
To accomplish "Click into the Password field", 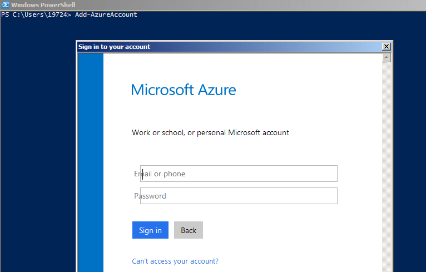I will coord(239,196).
